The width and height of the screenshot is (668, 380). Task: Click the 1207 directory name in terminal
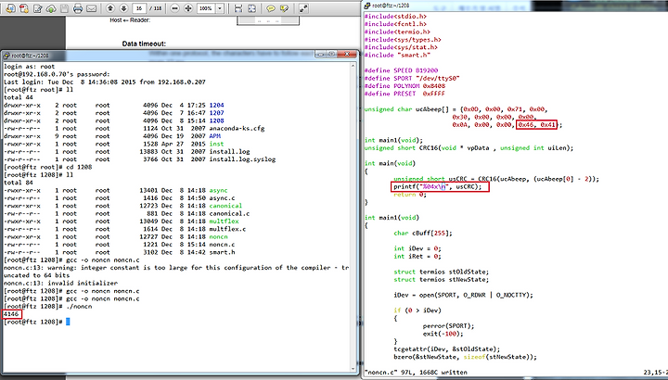coord(216,113)
